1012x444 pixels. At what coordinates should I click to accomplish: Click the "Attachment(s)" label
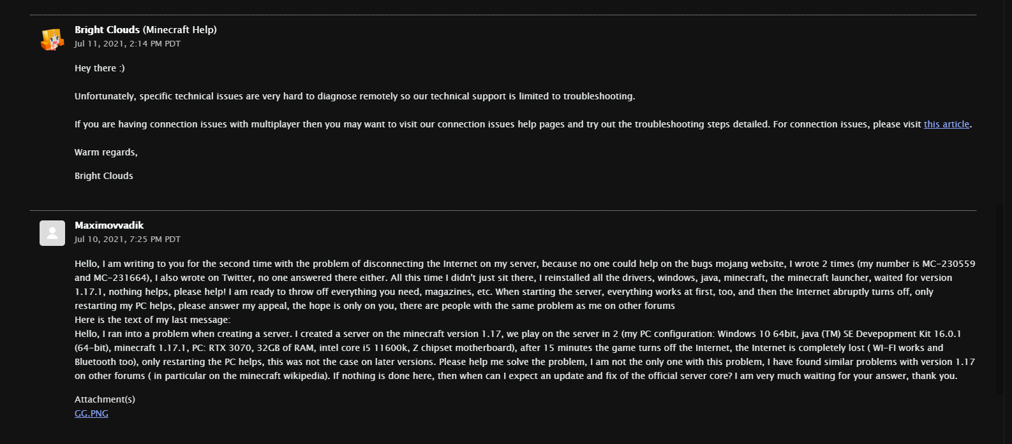click(105, 399)
